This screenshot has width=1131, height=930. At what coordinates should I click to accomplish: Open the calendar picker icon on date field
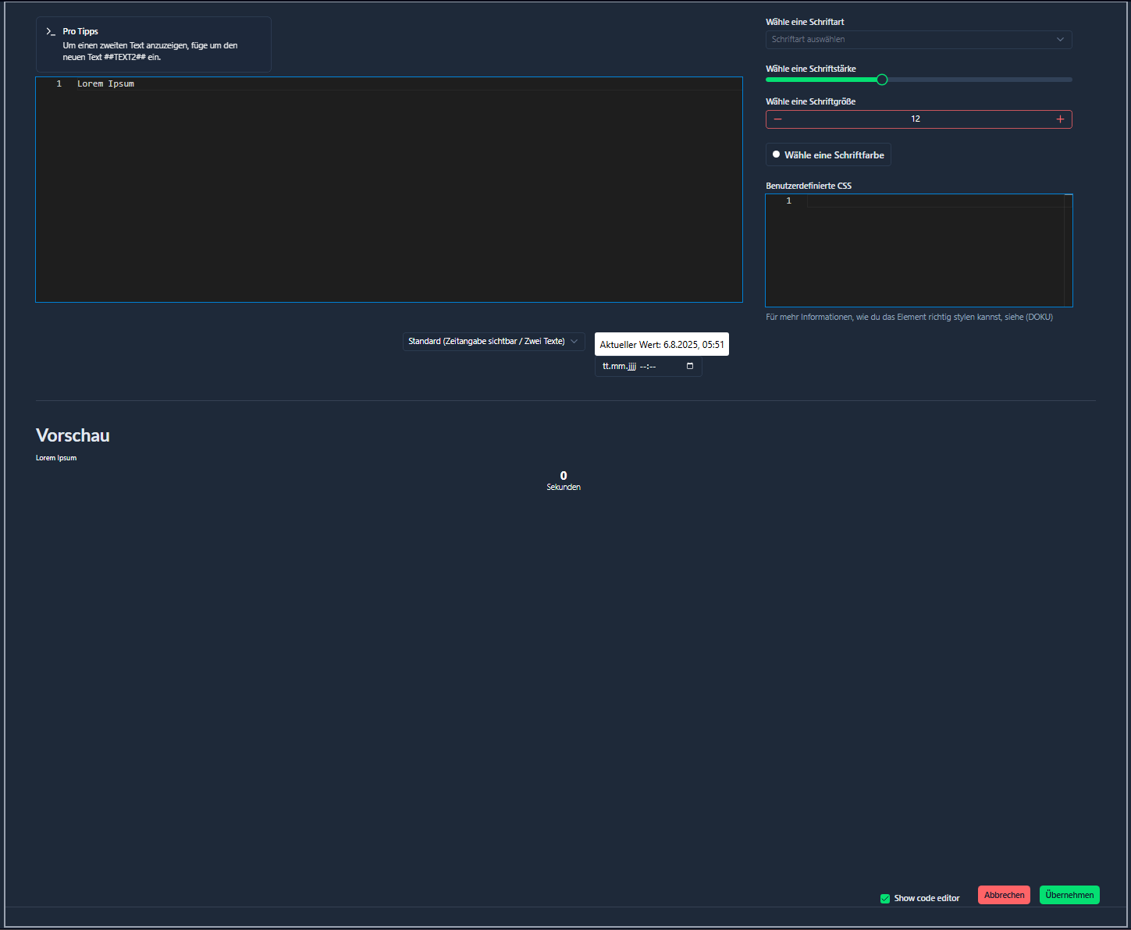point(690,366)
